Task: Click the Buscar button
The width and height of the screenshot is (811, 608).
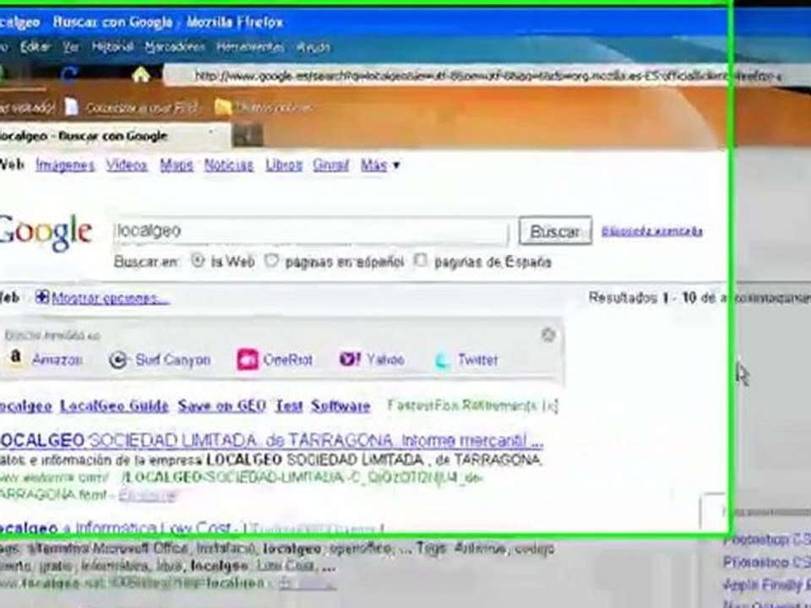Action: tap(555, 231)
